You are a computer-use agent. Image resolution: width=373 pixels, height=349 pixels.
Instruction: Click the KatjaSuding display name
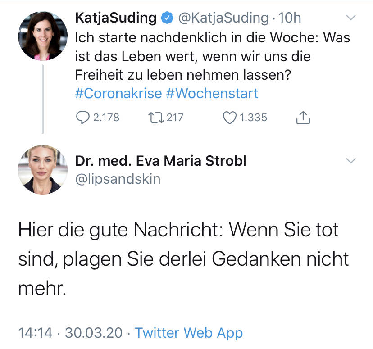click(116, 18)
